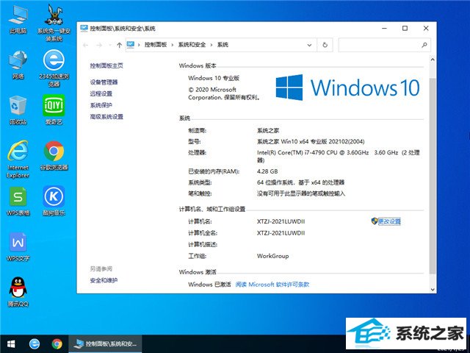This screenshot has width=470, height=353.
Task: Open the 系统兔一键安装系统 desktop icon
Action: (54, 23)
